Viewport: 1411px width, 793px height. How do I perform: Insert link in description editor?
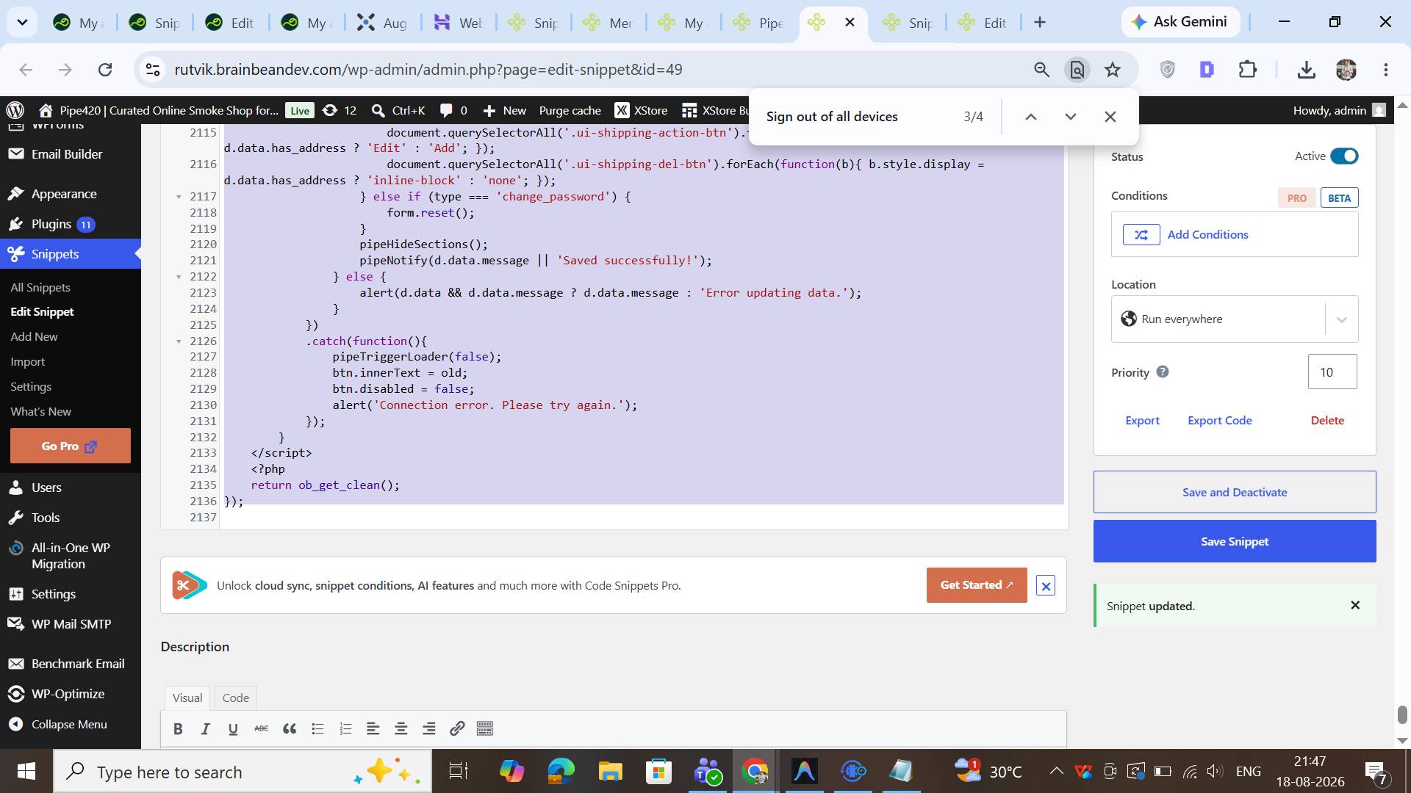[x=457, y=728]
